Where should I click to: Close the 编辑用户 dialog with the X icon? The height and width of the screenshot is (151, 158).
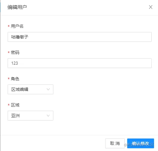click(151, 7)
